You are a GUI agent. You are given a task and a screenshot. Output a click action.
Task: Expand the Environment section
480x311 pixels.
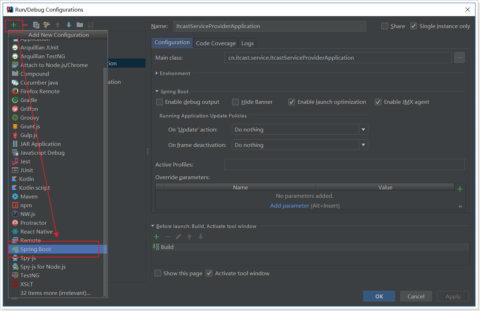157,73
